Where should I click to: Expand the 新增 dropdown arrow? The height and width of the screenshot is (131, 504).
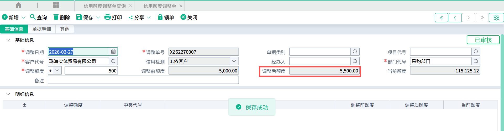tap(23, 18)
